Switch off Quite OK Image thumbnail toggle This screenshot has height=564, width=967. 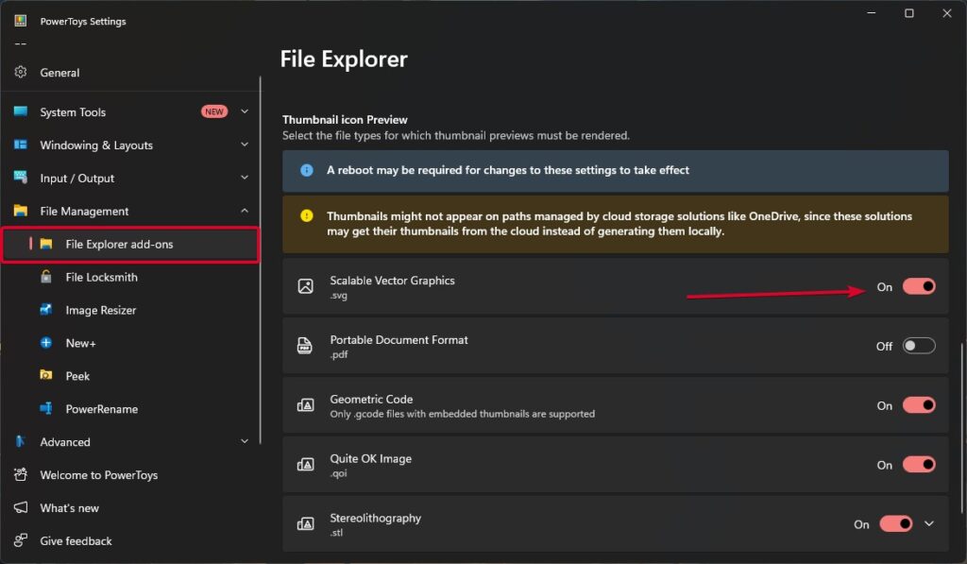tap(919, 464)
